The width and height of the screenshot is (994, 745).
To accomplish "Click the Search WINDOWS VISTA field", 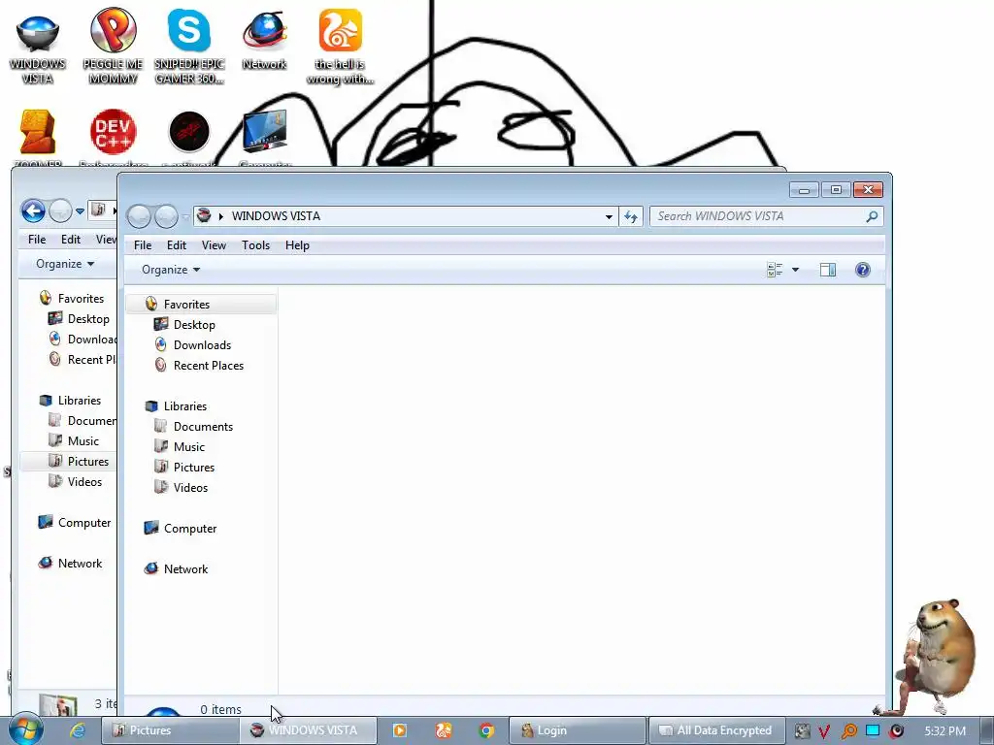I will (x=759, y=216).
